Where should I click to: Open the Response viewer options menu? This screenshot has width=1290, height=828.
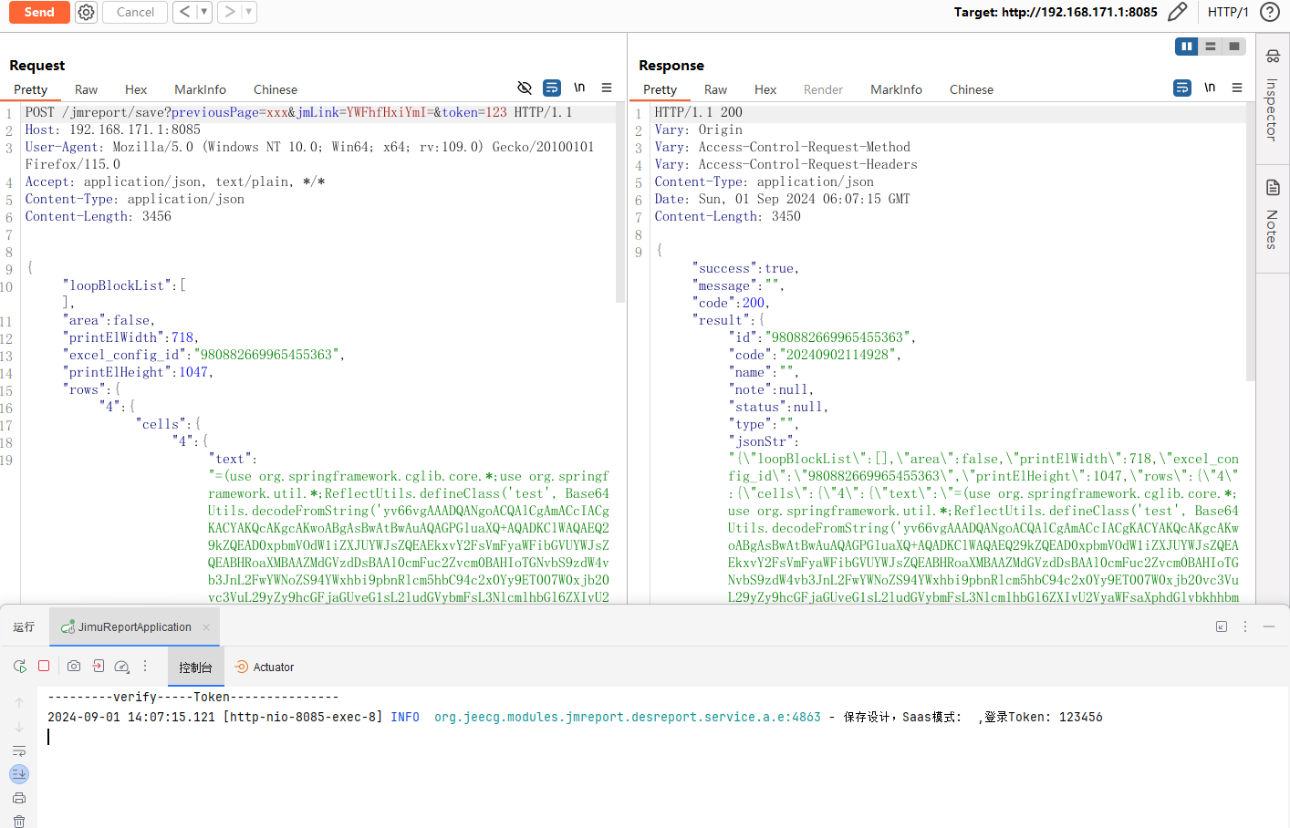tap(1237, 88)
